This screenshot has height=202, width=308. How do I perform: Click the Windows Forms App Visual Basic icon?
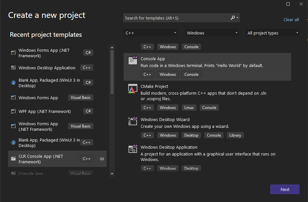click(x=13, y=98)
